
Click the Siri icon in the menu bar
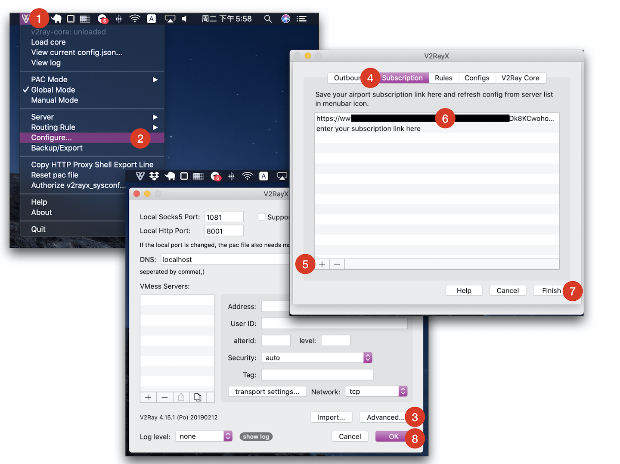pos(285,19)
